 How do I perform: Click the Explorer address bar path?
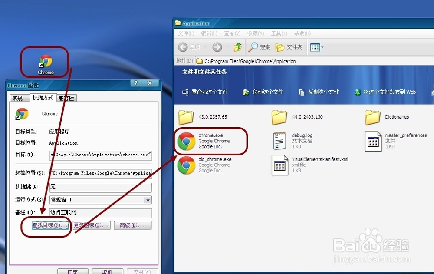point(250,61)
